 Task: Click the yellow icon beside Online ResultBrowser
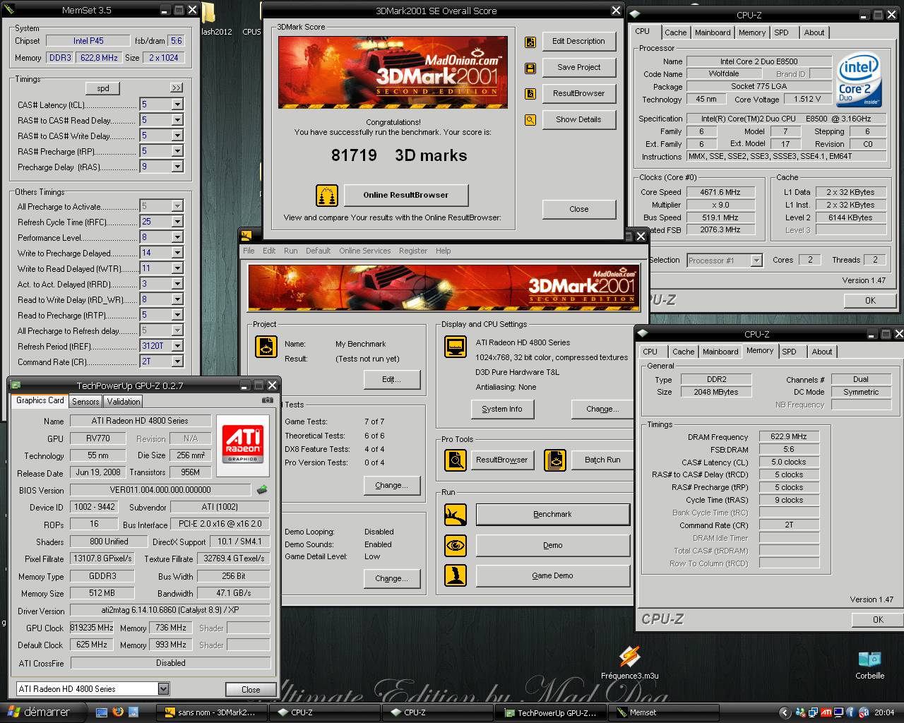coord(326,195)
